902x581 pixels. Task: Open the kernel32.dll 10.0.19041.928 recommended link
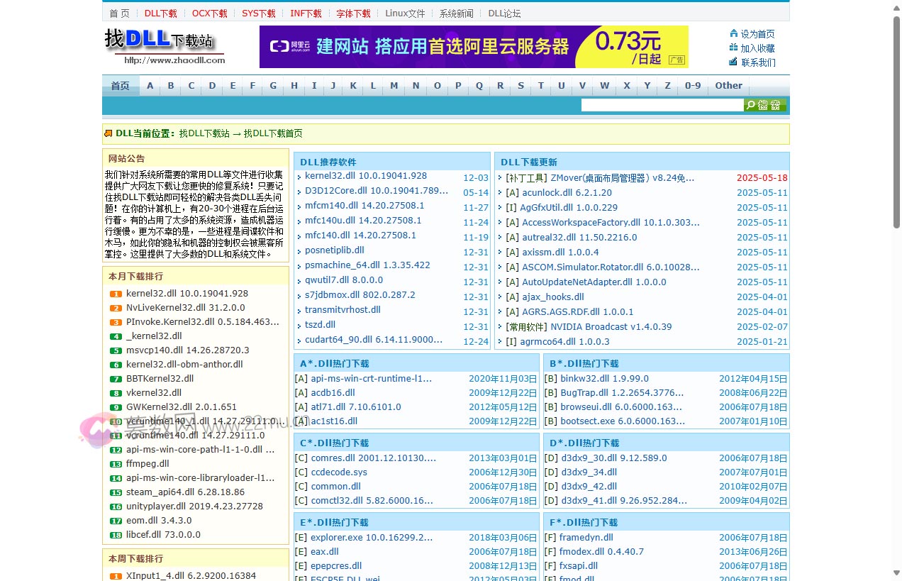pyautogui.click(x=364, y=175)
